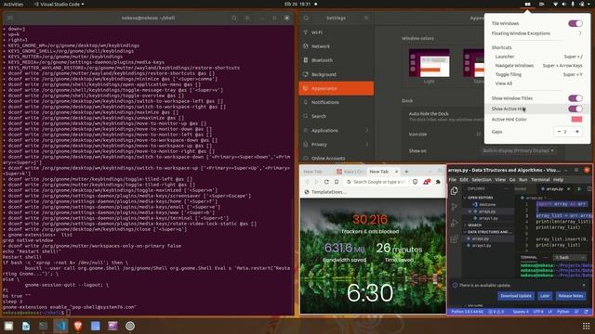This screenshot has height=334, width=595.
Task: Click the Active Hint Color swatch
Action: pos(576,120)
